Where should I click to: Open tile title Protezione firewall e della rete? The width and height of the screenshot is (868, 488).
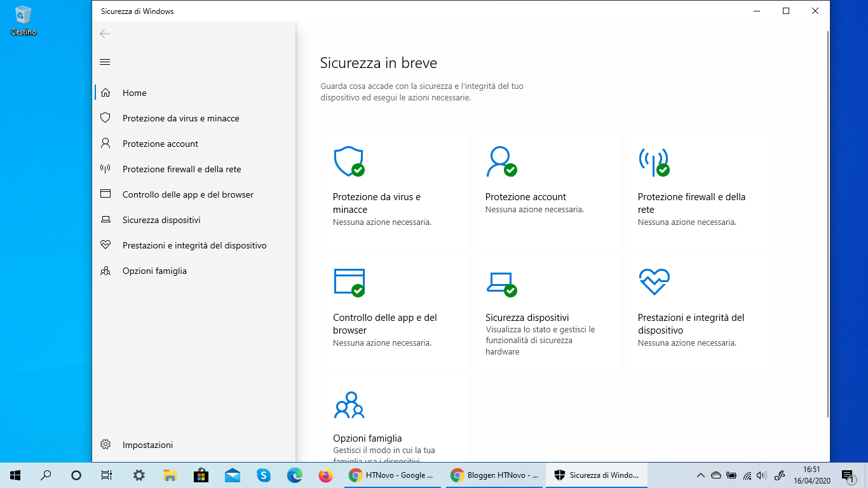click(691, 203)
